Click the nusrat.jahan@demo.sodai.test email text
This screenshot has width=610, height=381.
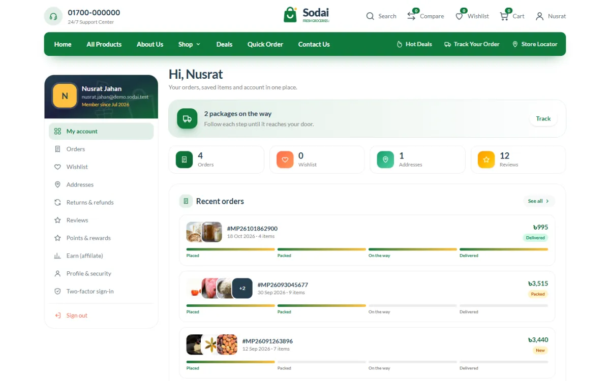point(115,97)
